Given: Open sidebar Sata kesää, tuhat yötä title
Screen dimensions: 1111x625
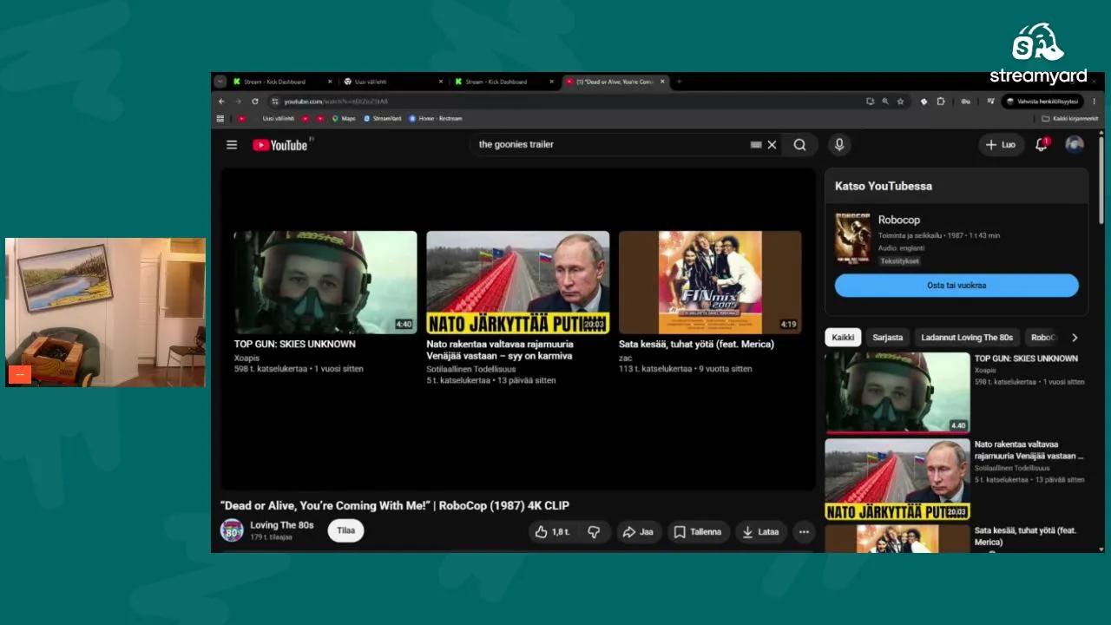Looking at the screenshot, I should tap(1025, 536).
